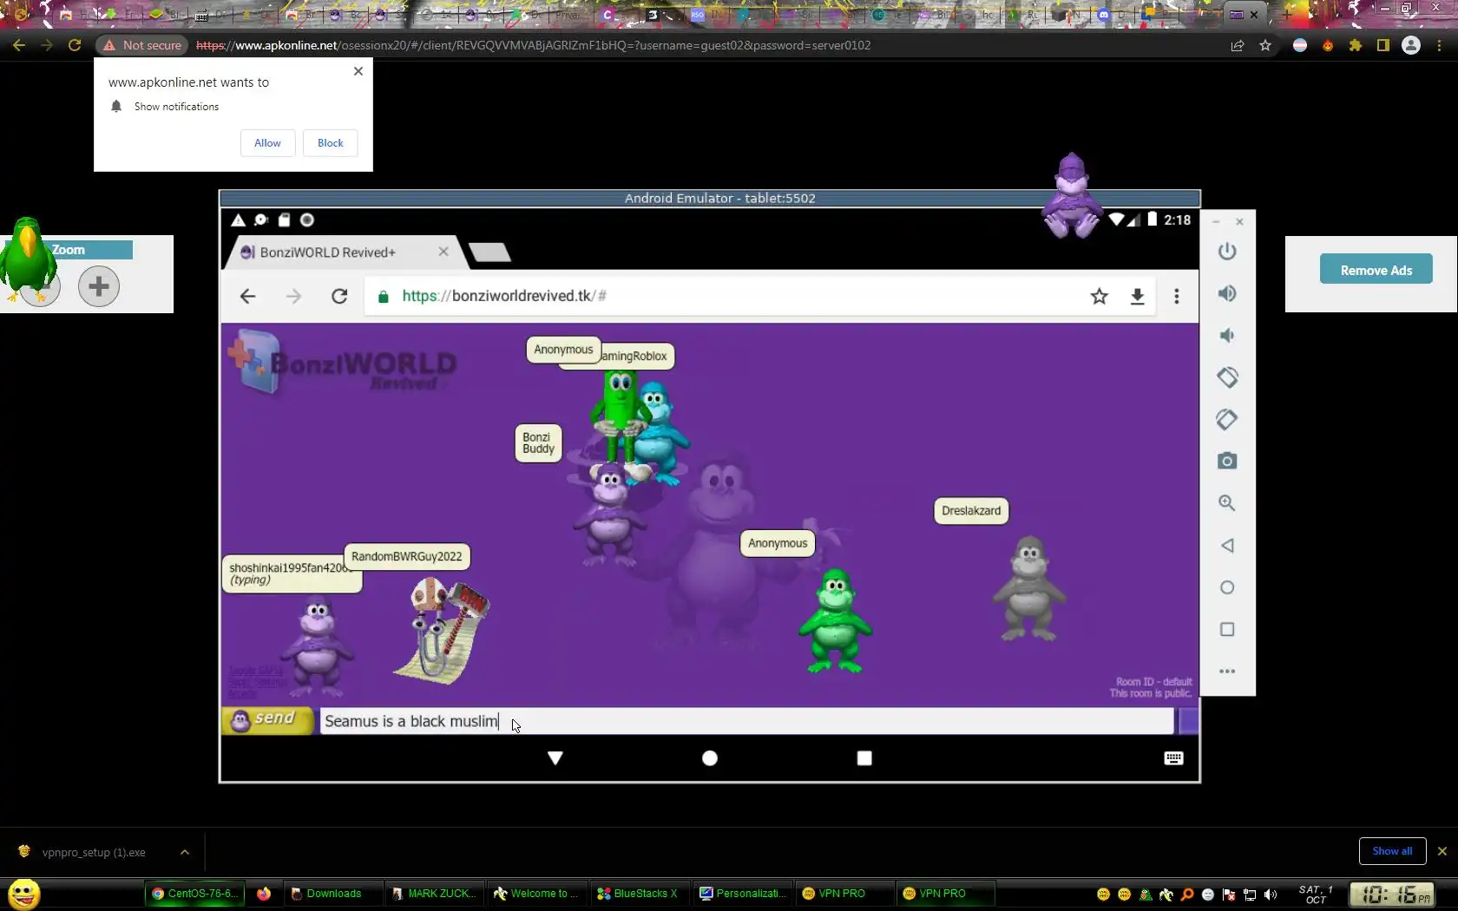Click the BonziWORLD Revived logo
The height and width of the screenshot is (911, 1458).
[343, 364]
